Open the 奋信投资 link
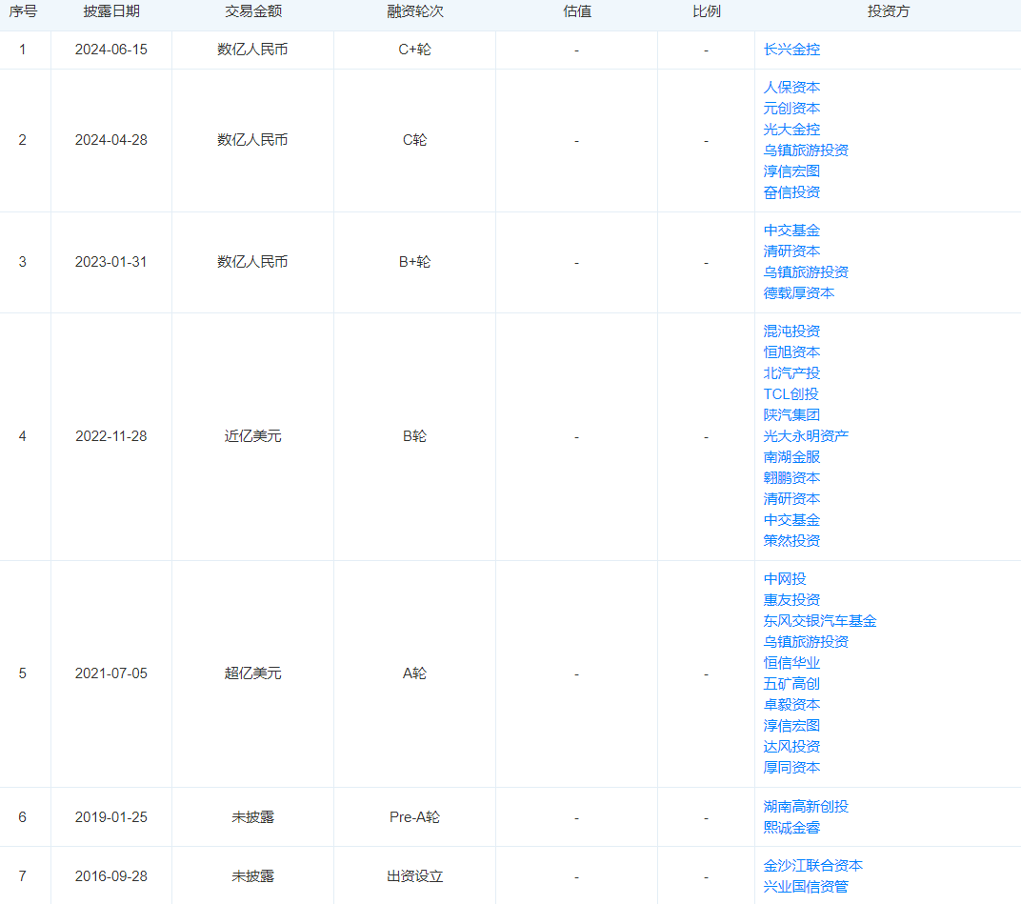The image size is (1021, 904). click(791, 192)
